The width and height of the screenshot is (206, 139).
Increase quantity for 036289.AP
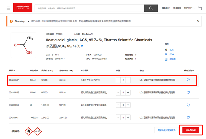pyautogui.click(x=128, y=80)
